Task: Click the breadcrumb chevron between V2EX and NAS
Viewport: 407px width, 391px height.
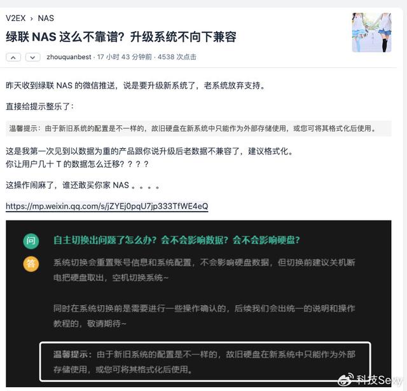Action: tap(32, 18)
